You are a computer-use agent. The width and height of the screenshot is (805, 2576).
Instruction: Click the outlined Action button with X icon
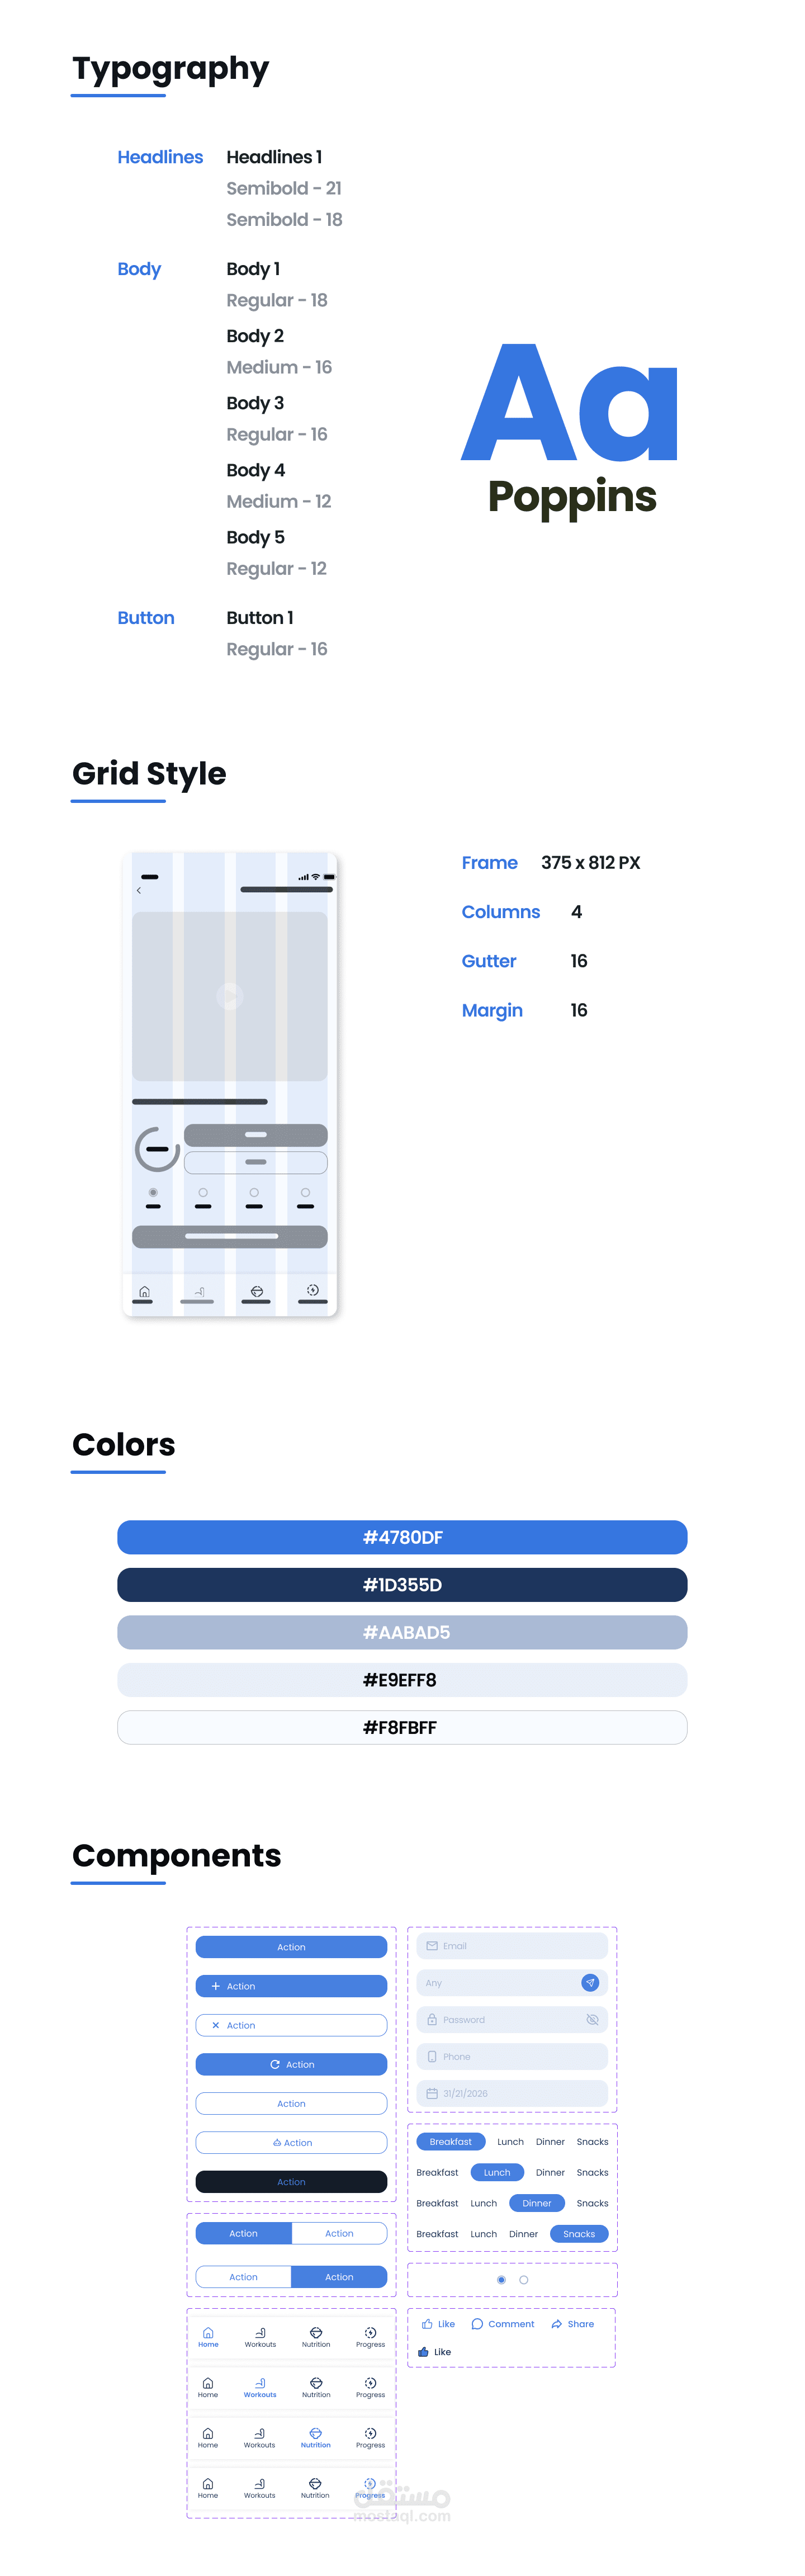(291, 2025)
